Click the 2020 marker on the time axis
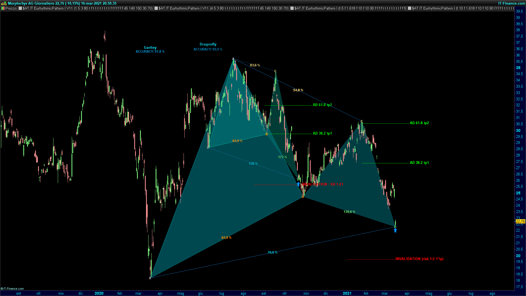 coord(99,293)
